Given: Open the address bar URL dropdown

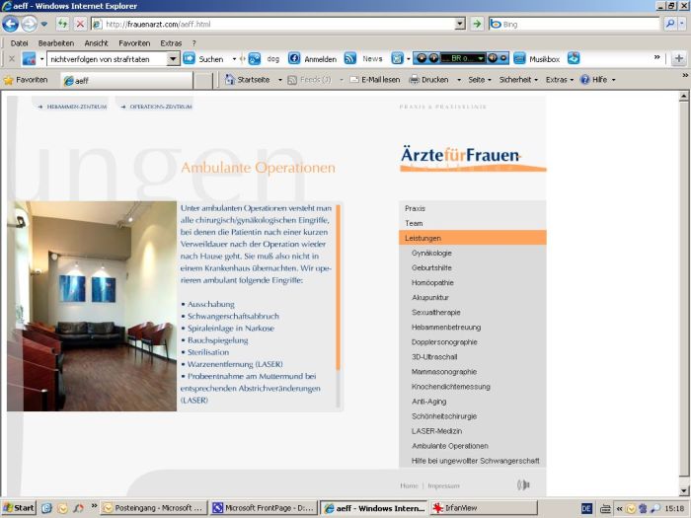Looking at the screenshot, I should click(x=460, y=24).
